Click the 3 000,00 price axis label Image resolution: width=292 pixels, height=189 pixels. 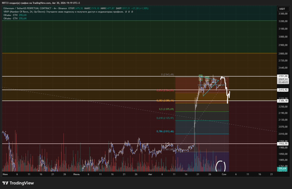tap(283, 37)
